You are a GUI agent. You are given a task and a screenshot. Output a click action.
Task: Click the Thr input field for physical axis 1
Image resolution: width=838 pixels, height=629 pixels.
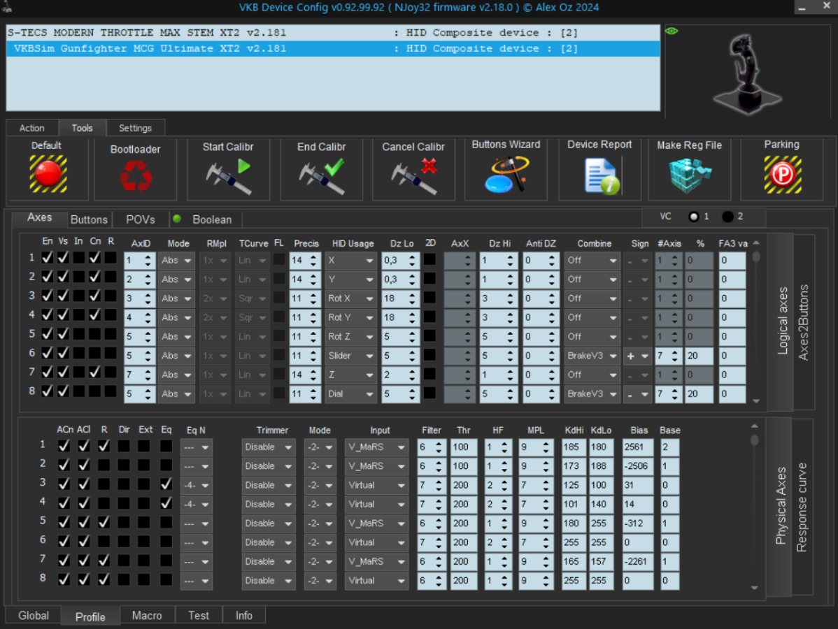463,447
